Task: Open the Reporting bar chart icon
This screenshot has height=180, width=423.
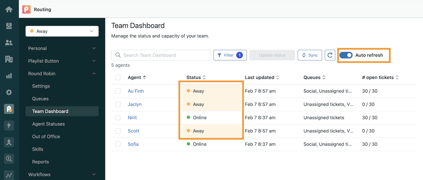Action: point(9,76)
